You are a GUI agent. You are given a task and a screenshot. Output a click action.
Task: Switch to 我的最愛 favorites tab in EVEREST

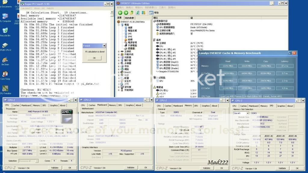(129, 18)
